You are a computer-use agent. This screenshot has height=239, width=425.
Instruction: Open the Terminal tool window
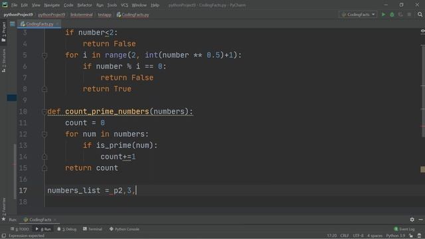(x=92, y=229)
